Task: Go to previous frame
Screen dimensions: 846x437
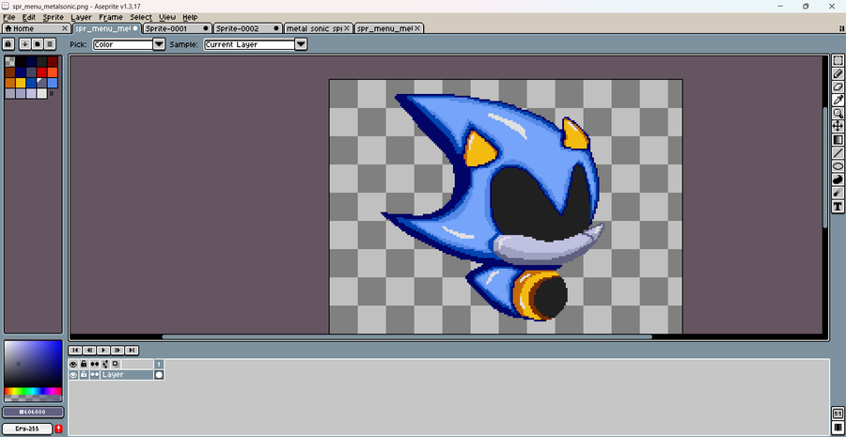Action: click(89, 351)
